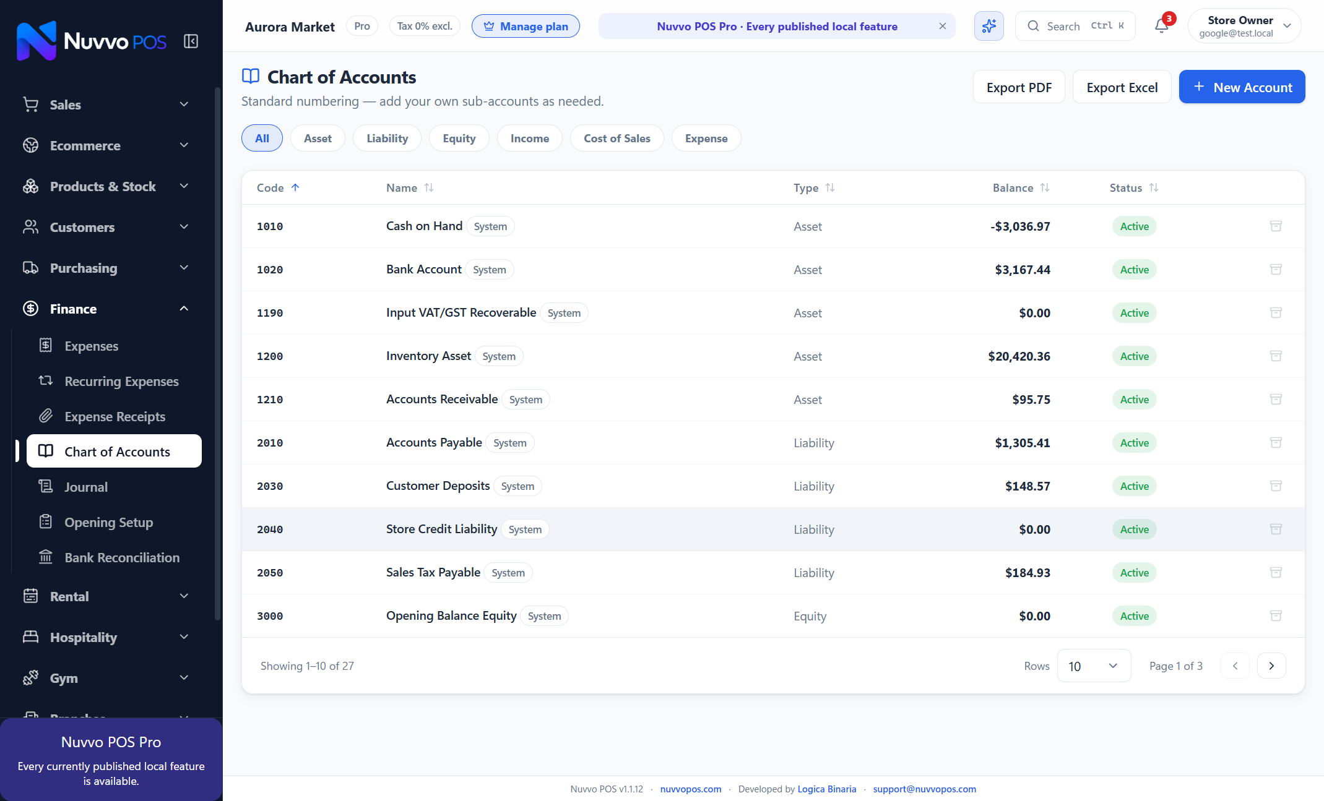This screenshot has height=801, width=1324.
Task: Archive the Cash on Hand account
Action: point(1276,226)
